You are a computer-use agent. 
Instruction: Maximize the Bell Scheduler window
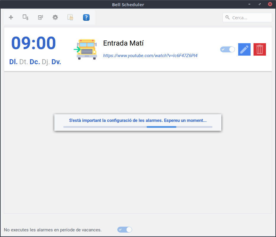pos(259,4)
